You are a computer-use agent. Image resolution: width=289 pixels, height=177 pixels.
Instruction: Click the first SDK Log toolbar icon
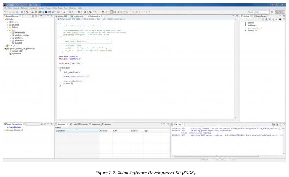pos(273,124)
